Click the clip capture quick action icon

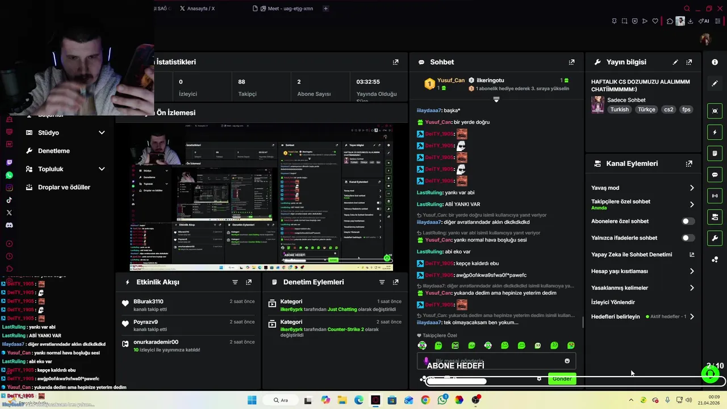tap(715, 111)
